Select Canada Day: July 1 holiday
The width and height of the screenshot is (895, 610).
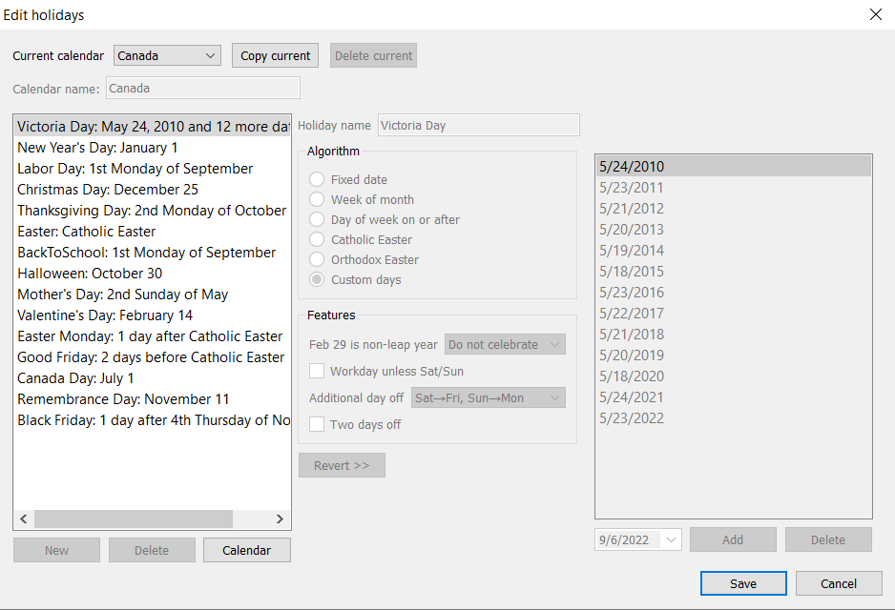(x=76, y=378)
